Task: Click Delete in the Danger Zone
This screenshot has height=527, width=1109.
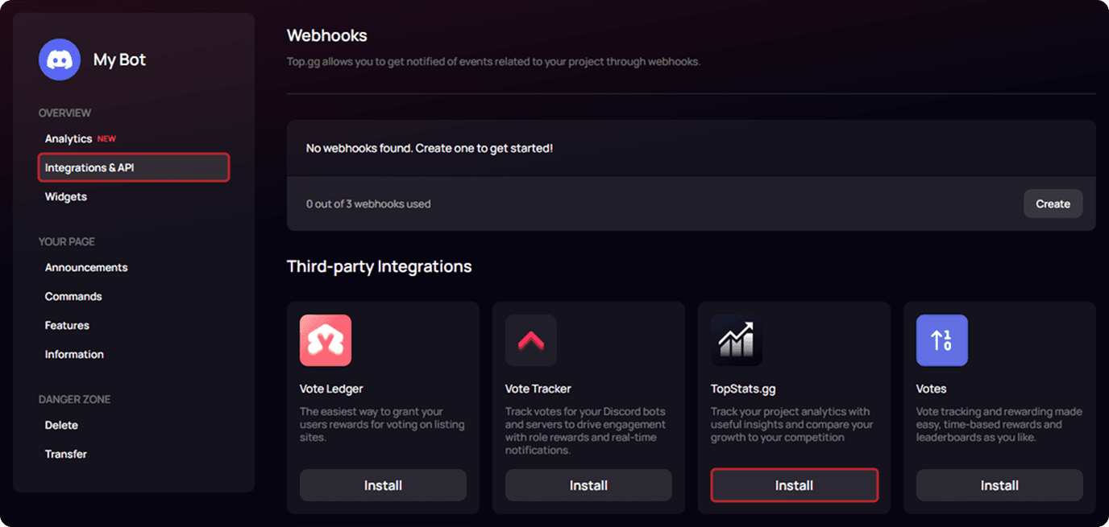Action: pos(61,425)
